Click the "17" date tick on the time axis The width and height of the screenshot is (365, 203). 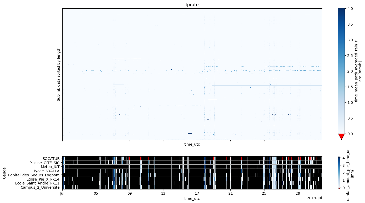coord(197,193)
